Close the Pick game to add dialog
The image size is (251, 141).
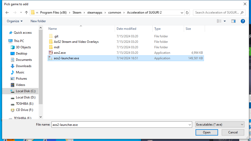pos(245,4)
